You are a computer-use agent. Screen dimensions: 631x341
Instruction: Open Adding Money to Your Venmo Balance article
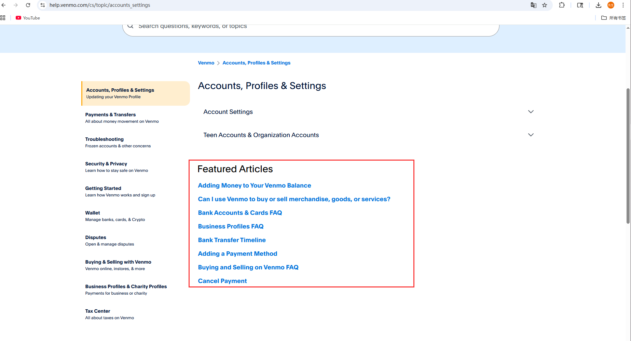[254, 186]
